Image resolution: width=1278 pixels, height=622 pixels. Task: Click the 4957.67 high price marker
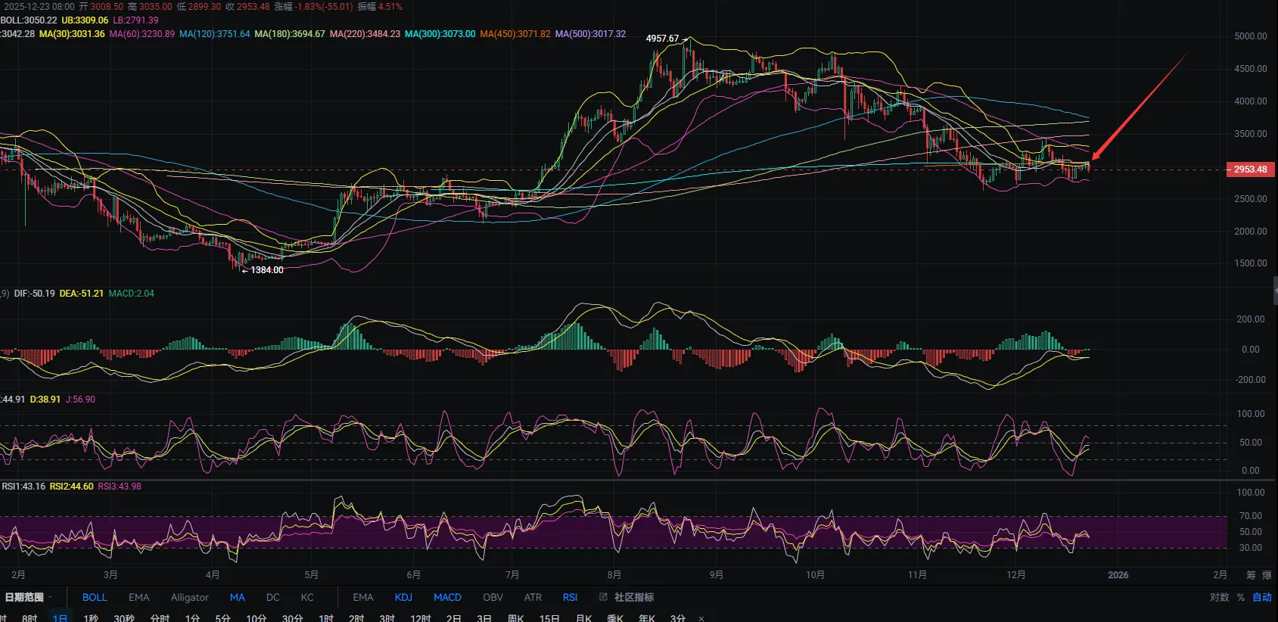tap(663, 39)
